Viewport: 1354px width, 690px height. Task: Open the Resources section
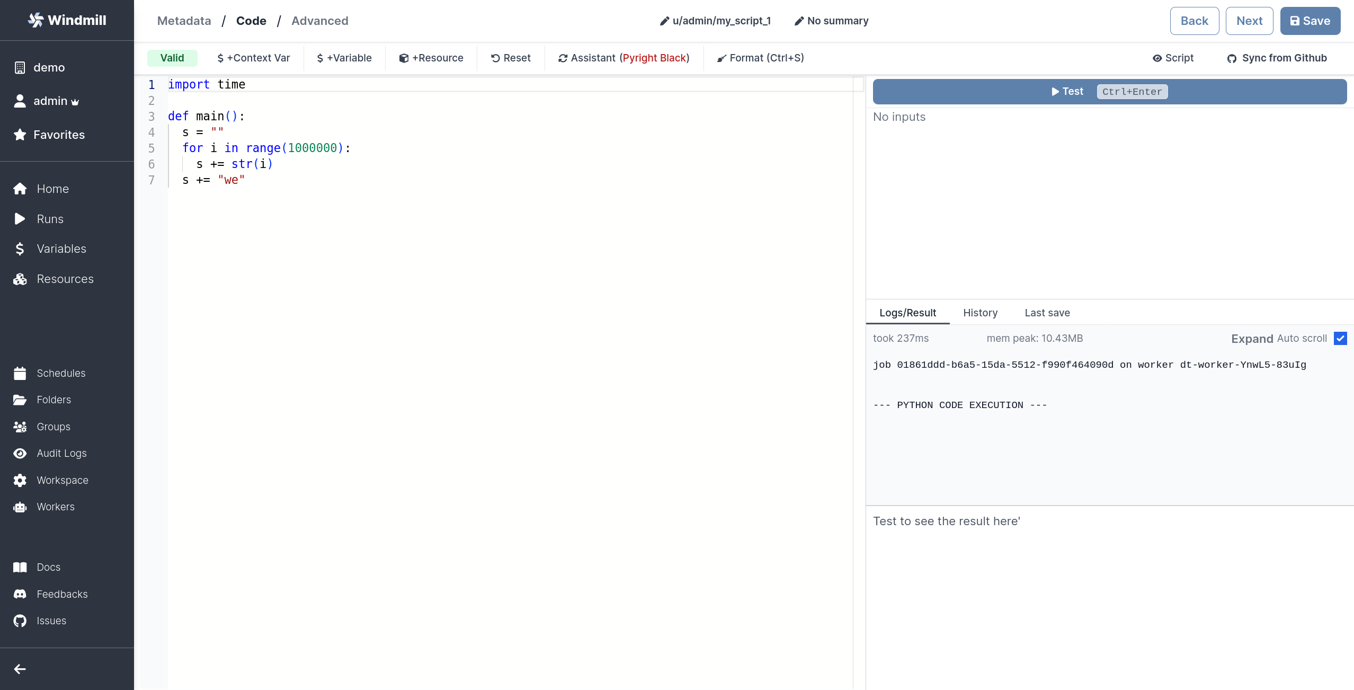65,279
